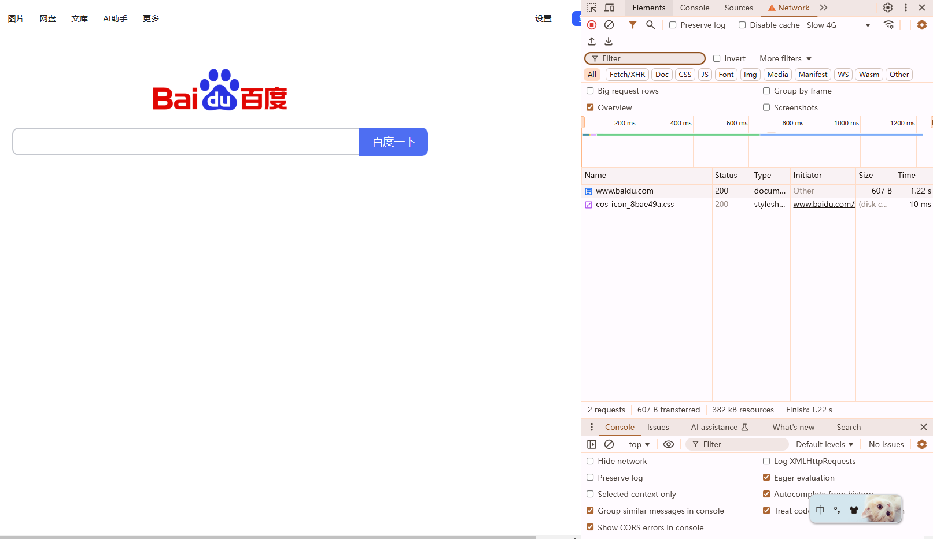
Task: Open Search drawer tab
Action: coord(849,427)
